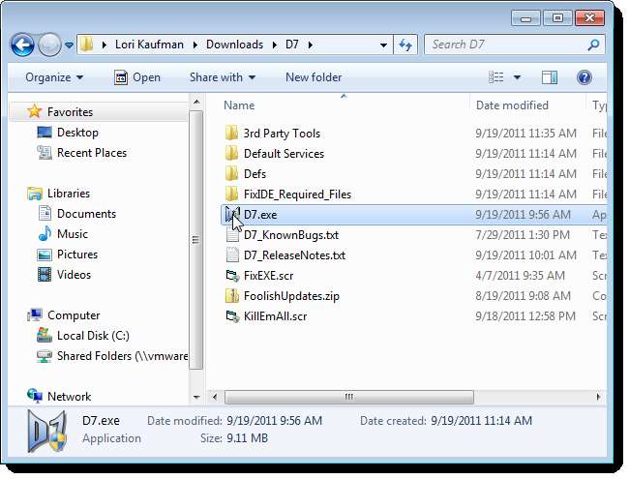Click the KillEmAll.scr screensaver icon
This screenshot has width=629, height=479.
click(232, 316)
